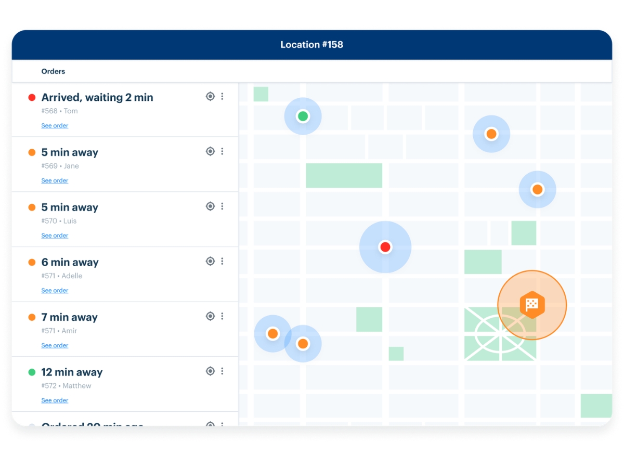Screen dimensions: 624x468
Task: Show more options for Amir's order
Action: (222, 316)
